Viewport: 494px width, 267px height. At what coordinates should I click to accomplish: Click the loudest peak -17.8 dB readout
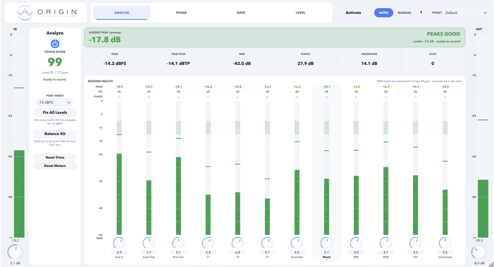point(104,40)
